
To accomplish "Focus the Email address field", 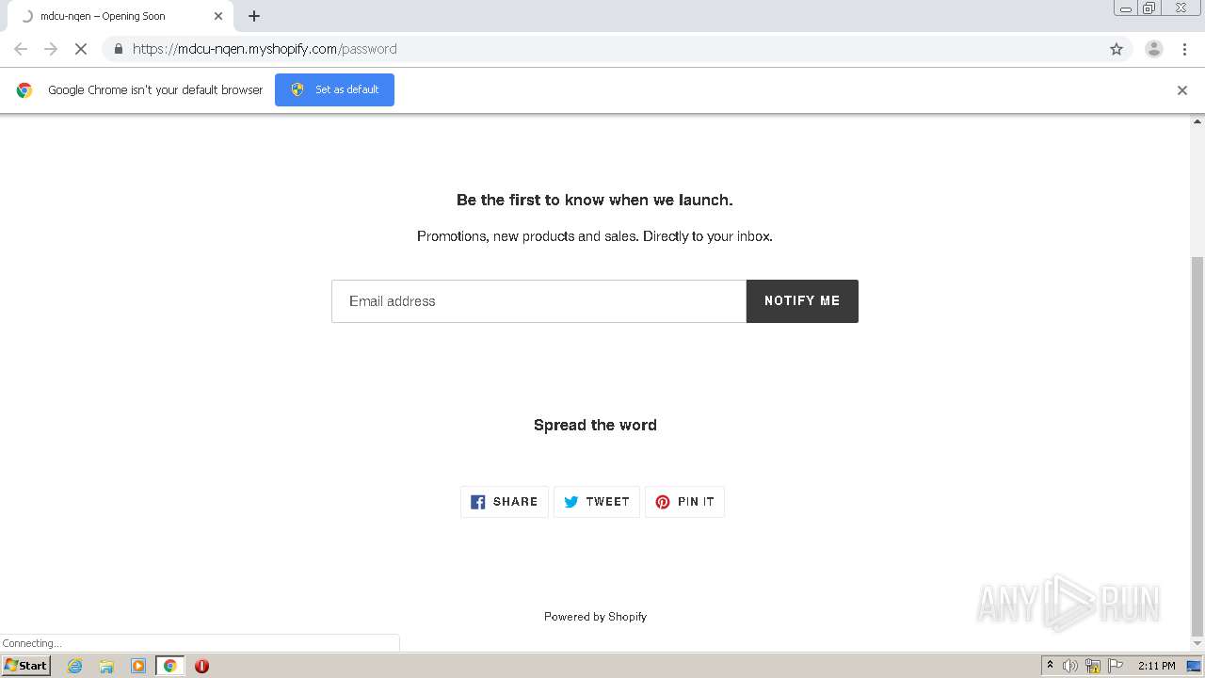I will pos(538,301).
